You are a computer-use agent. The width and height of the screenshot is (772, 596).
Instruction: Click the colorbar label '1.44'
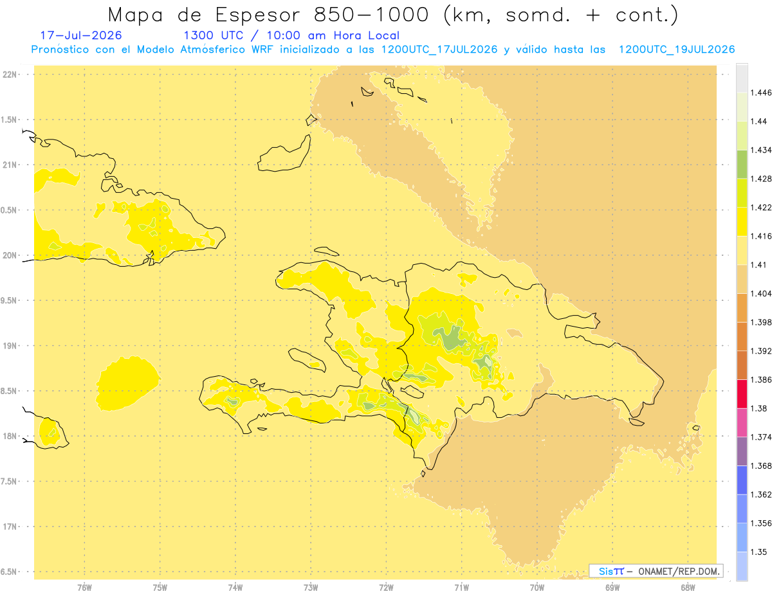coord(760,122)
